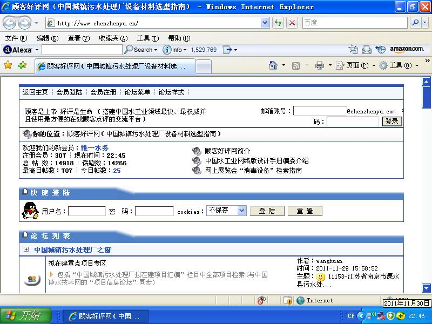Open the 文件(F) menu
432x324 pixels.
click(16, 38)
